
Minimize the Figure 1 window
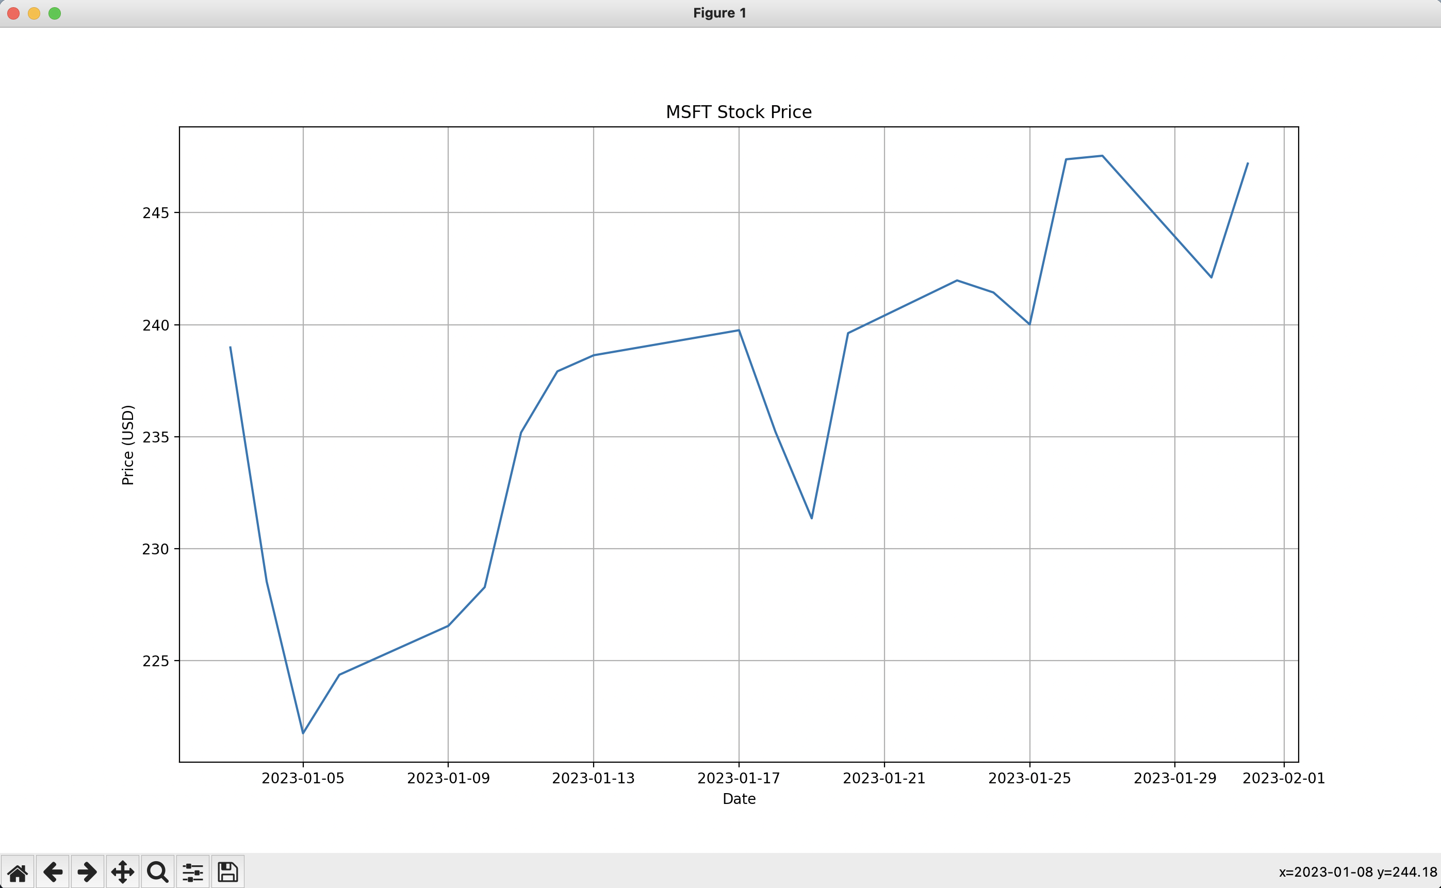pos(34,13)
